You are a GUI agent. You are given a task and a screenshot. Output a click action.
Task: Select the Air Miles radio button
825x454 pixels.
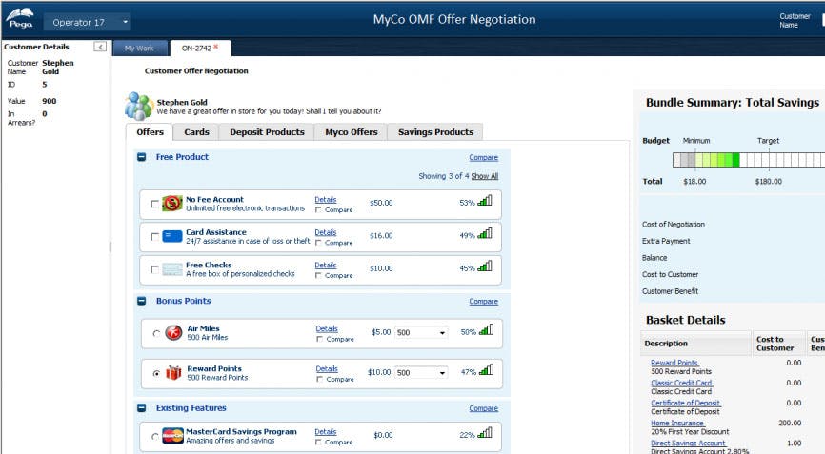(x=156, y=334)
